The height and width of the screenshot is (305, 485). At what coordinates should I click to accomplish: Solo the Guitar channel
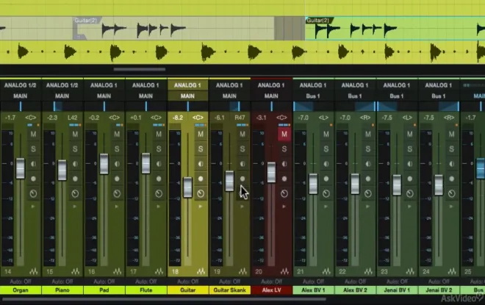[198, 149]
